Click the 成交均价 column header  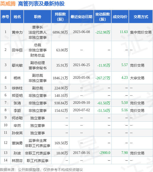(120, 17)
